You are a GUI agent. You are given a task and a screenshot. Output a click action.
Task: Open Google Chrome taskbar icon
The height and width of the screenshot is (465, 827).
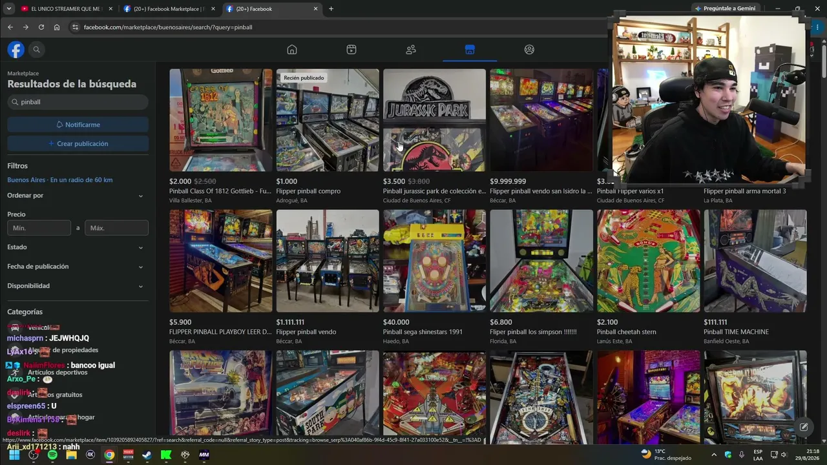[109, 455]
